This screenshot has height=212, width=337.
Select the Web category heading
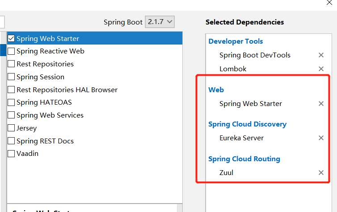(x=216, y=90)
